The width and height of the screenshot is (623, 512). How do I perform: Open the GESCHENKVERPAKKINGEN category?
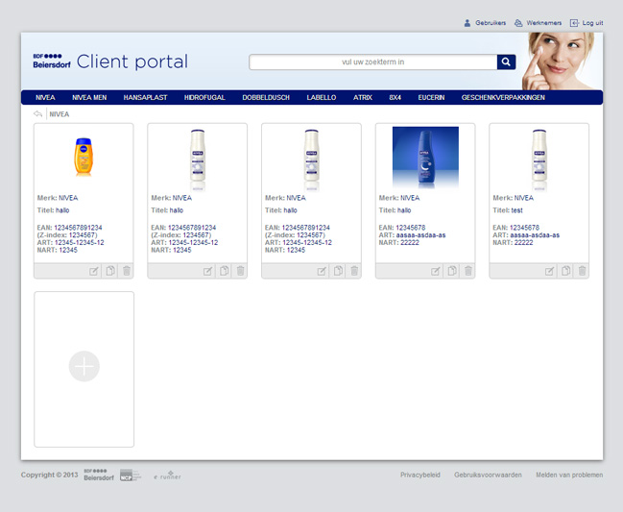click(x=503, y=97)
